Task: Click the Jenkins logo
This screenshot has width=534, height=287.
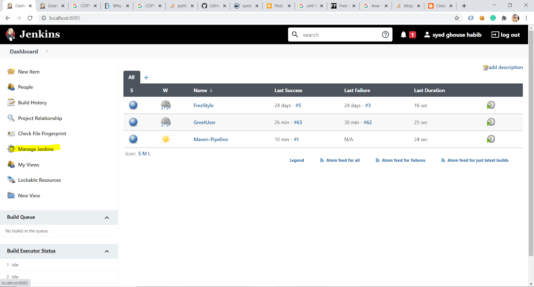Action: pyautogui.click(x=33, y=34)
